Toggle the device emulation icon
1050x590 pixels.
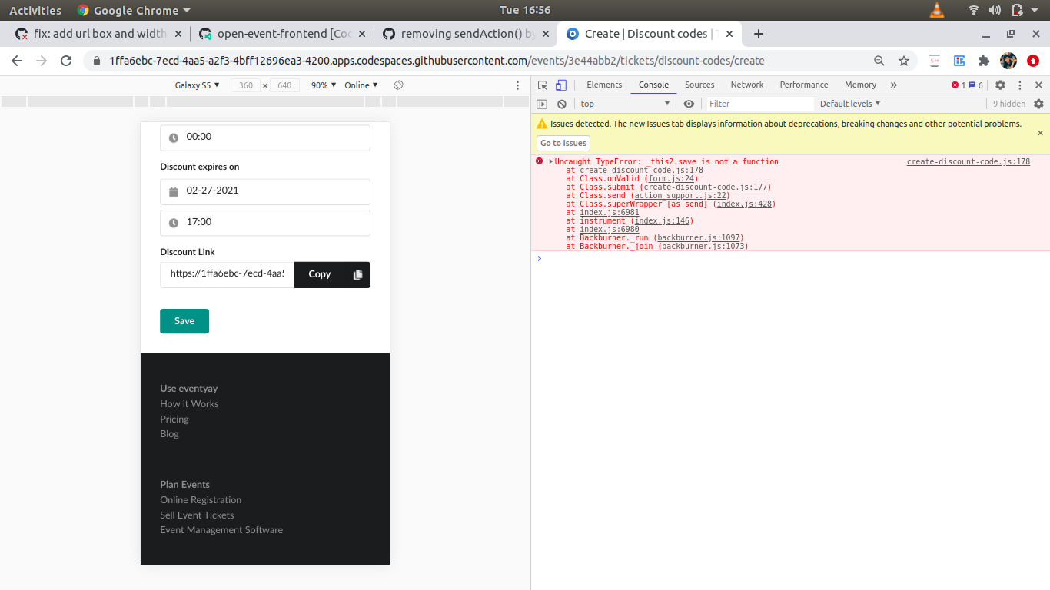[x=560, y=85]
